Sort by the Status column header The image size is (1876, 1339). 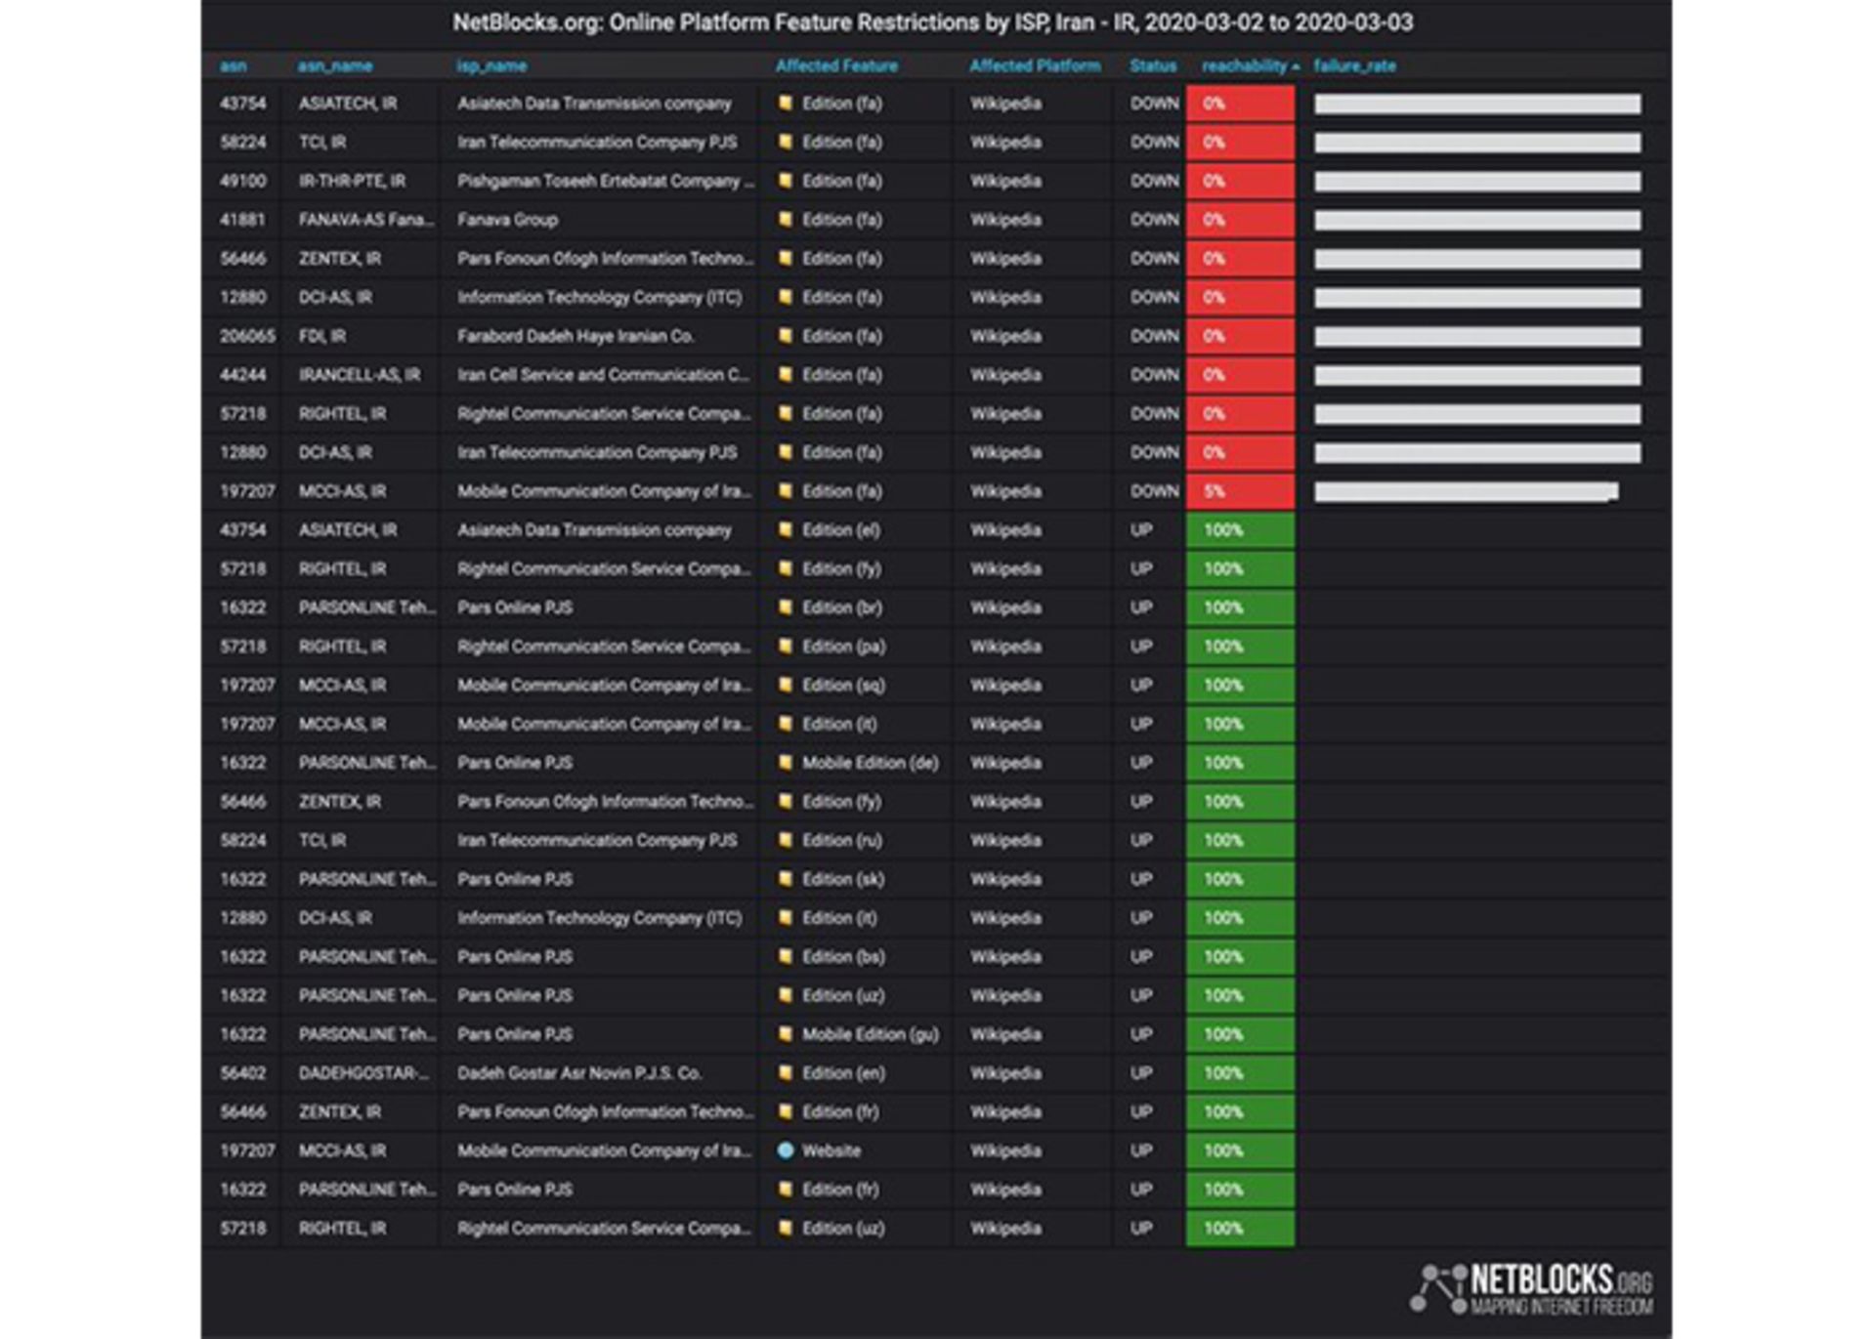(1153, 65)
